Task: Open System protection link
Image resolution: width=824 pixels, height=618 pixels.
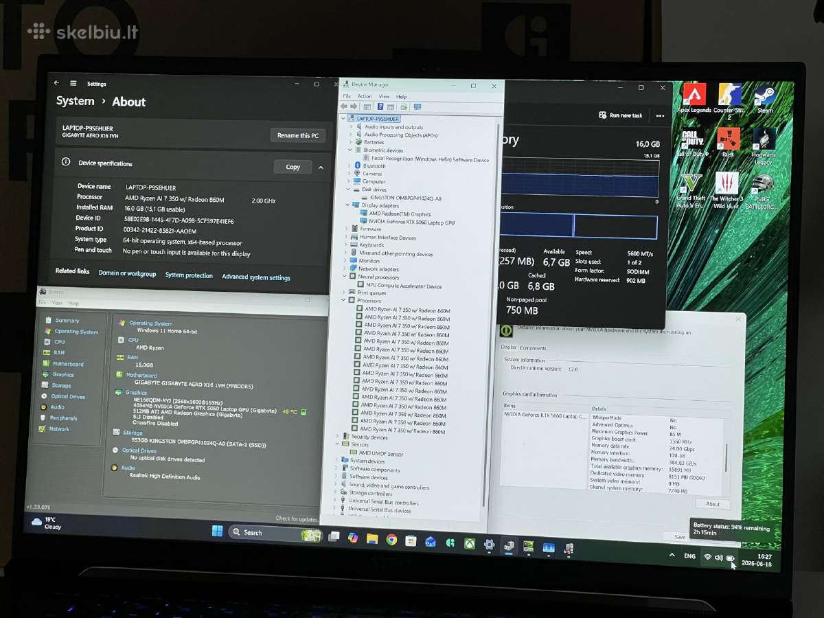Action: tap(189, 275)
